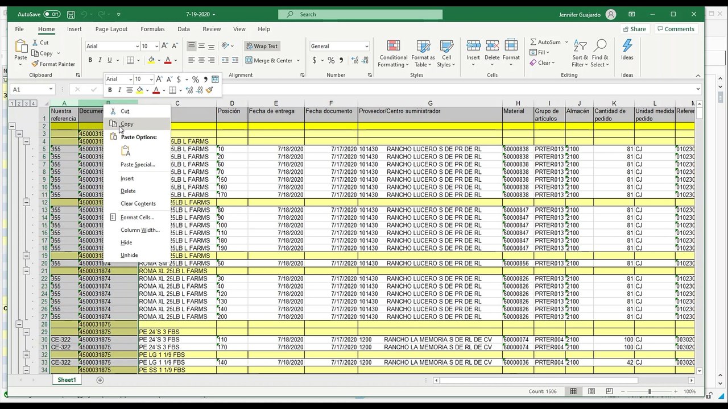Screen dimensions: 728x409
Task: Open Conditional Formatting in Styles group
Action: tap(394, 54)
